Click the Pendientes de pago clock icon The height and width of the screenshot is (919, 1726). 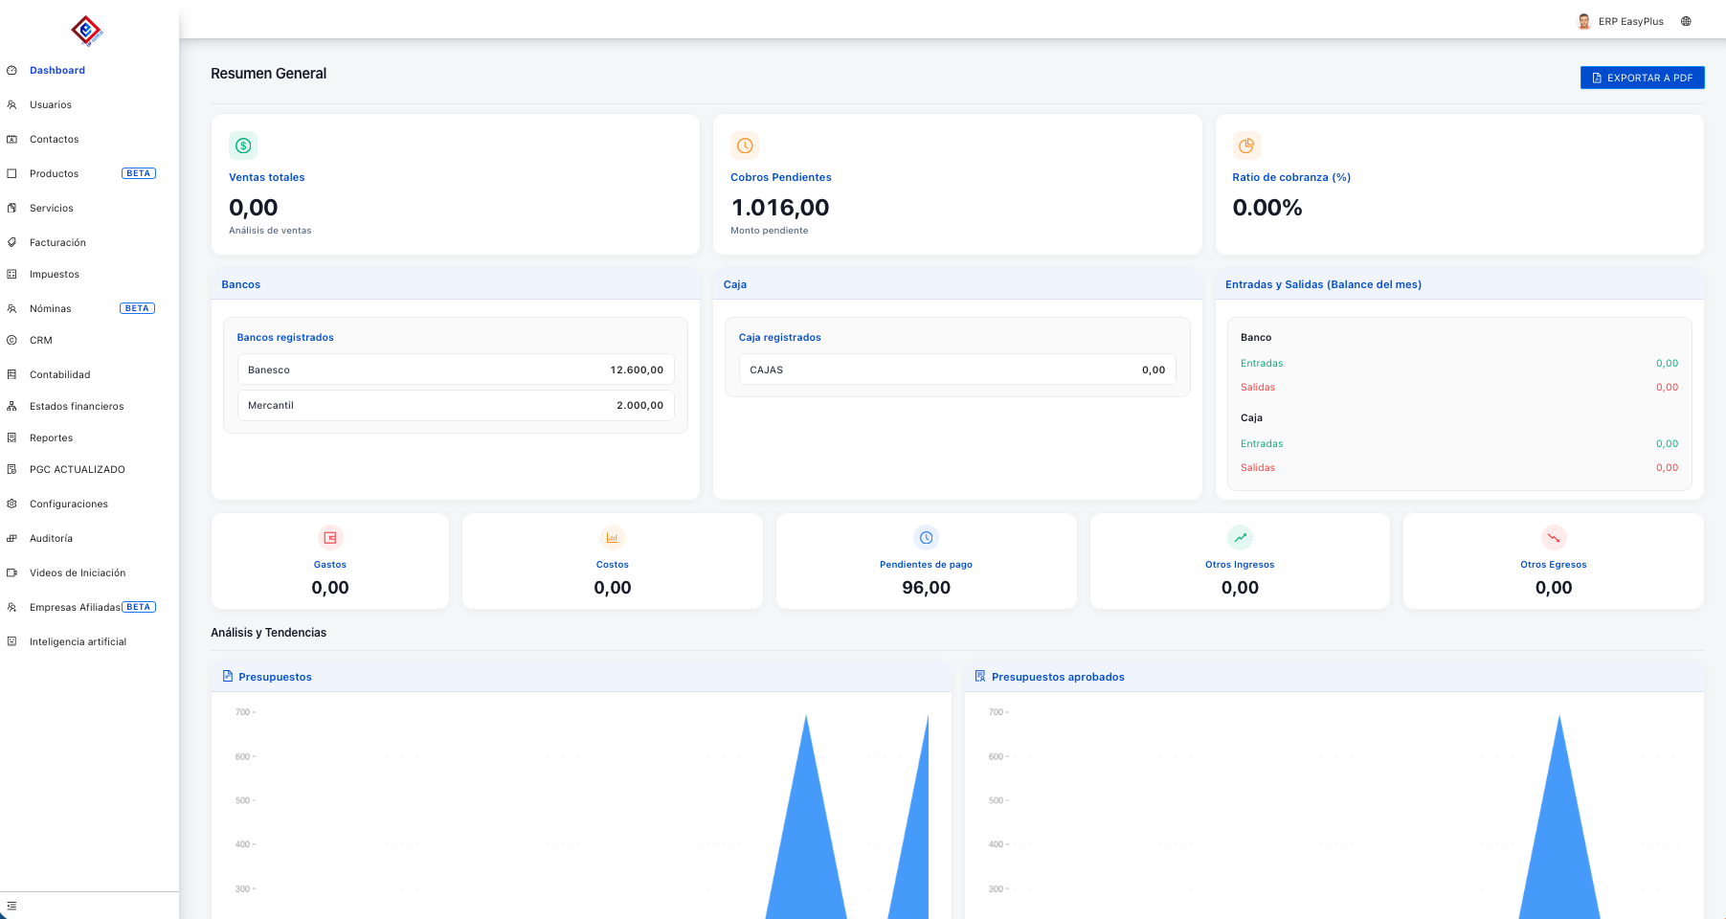point(926,538)
